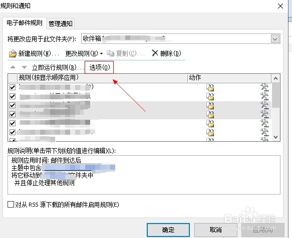This screenshot has height=238, width=292.
Task: Click 规则应用时间: 邮件到达后 description line
Action: tap(46, 160)
